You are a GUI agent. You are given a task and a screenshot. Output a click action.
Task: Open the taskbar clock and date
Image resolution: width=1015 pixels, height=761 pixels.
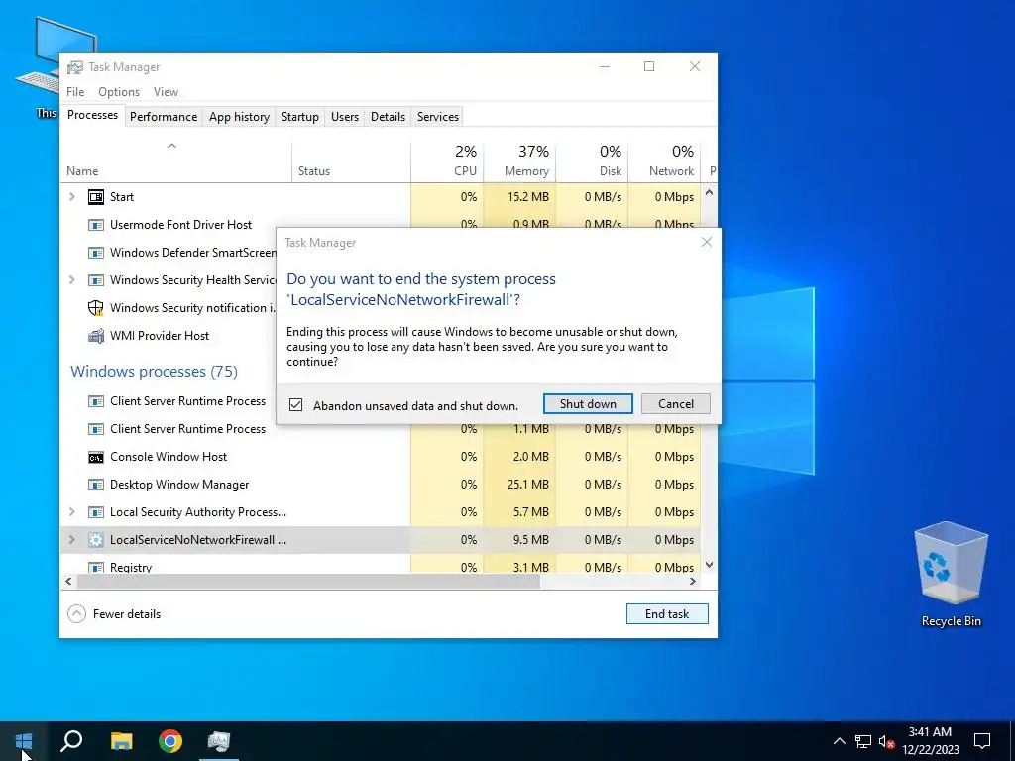click(x=930, y=741)
